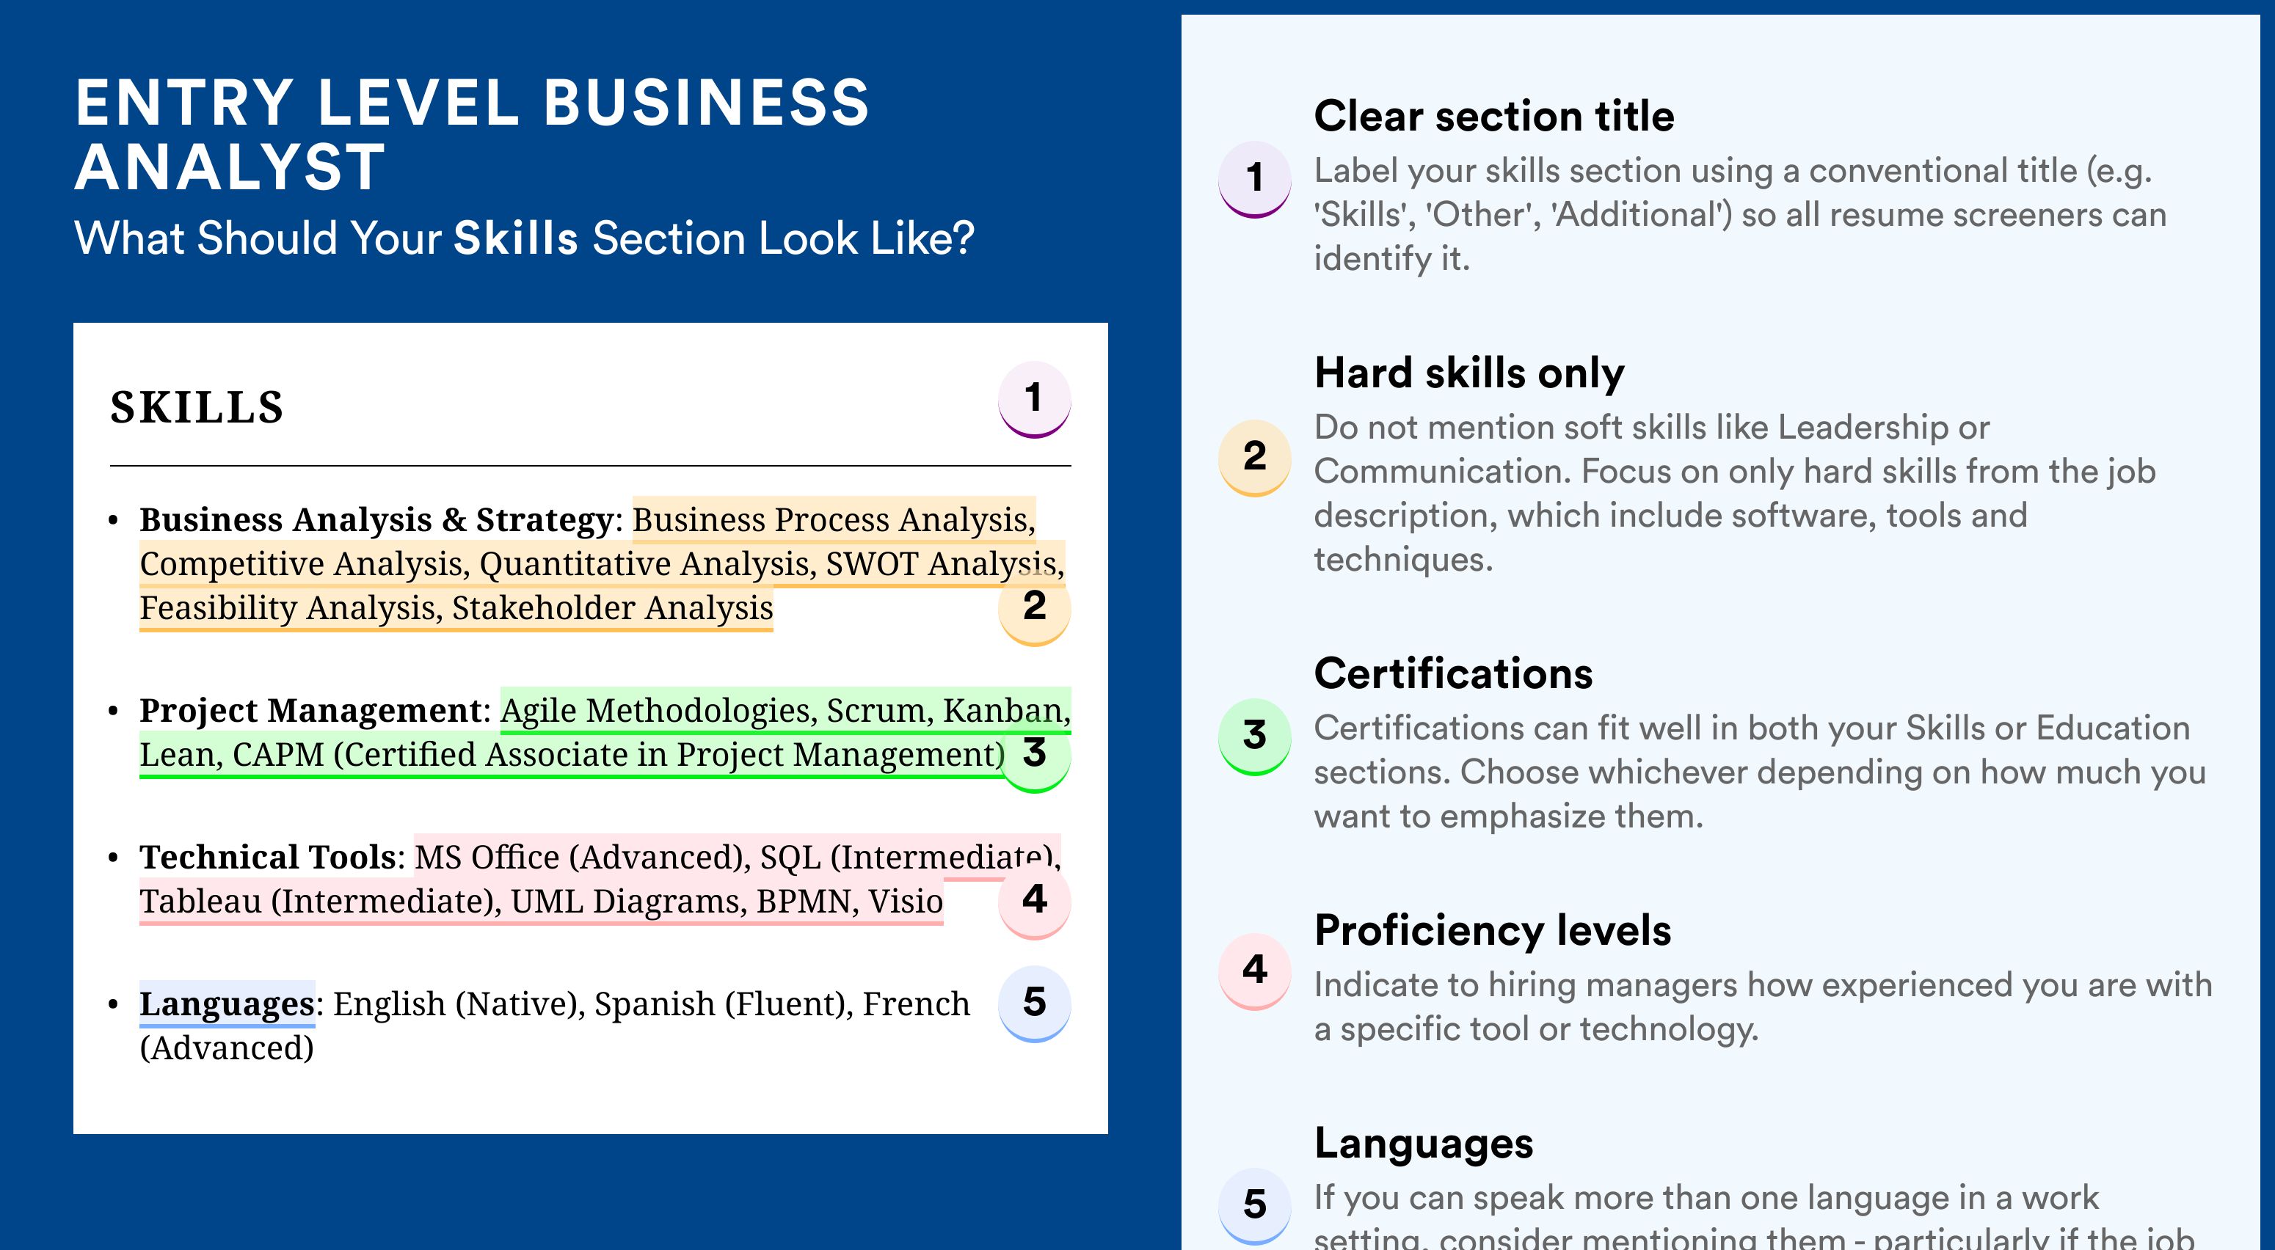Viewport: 2275px width, 1250px height.
Task: Click the blue highlighted Languages label
Action: click(227, 1004)
